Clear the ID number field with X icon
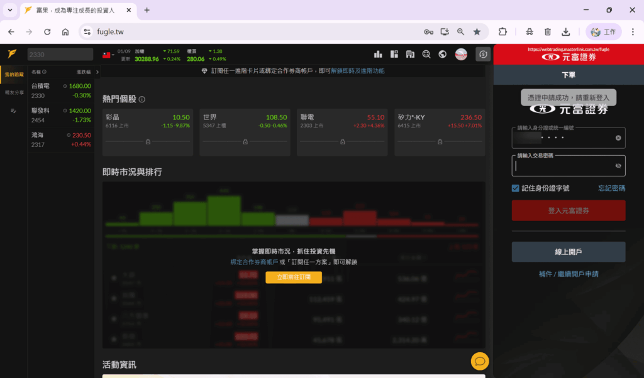Viewport: 644px width, 378px height. [x=618, y=138]
